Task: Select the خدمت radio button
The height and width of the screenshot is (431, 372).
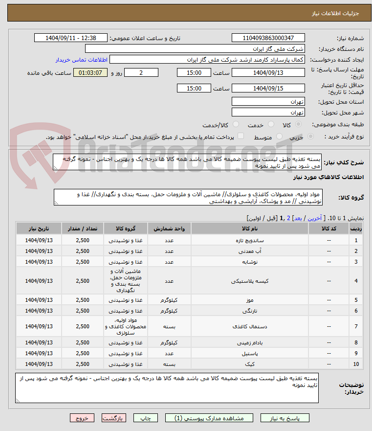Action: [x=271, y=125]
